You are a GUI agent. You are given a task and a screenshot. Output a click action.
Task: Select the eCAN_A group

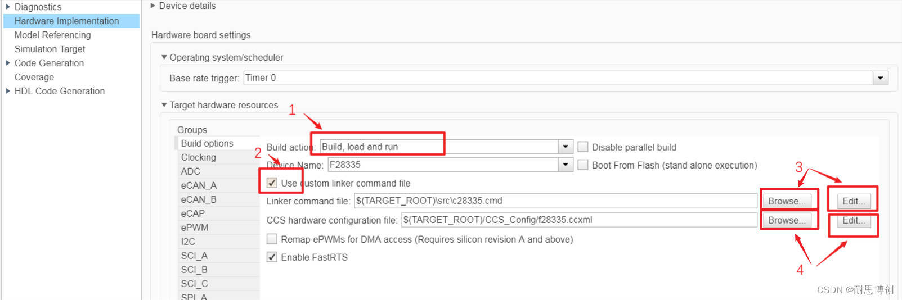pyautogui.click(x=217, y=185)
